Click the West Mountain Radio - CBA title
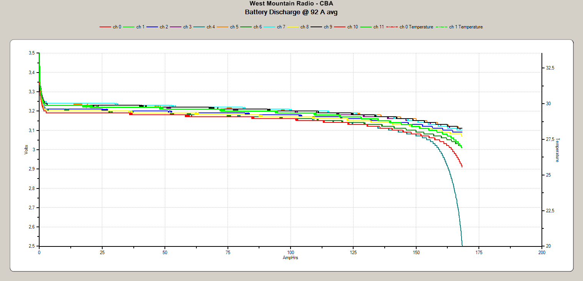The width and height of the screenshot is (583, 281). (x=291, y=4)
